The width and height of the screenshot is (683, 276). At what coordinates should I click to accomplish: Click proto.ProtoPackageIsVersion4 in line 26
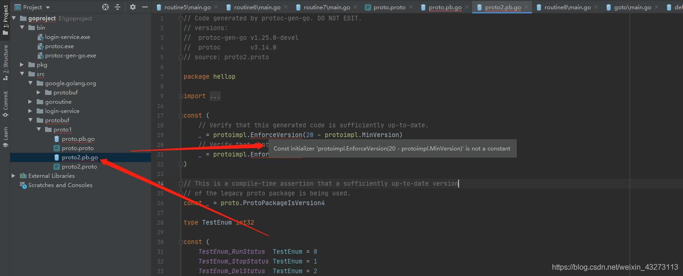click(x=273, y=203)
